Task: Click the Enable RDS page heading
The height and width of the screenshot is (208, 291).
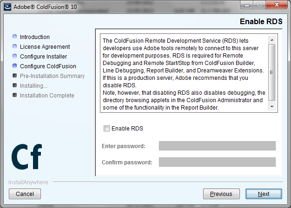Action: click(x=261, y=21)
